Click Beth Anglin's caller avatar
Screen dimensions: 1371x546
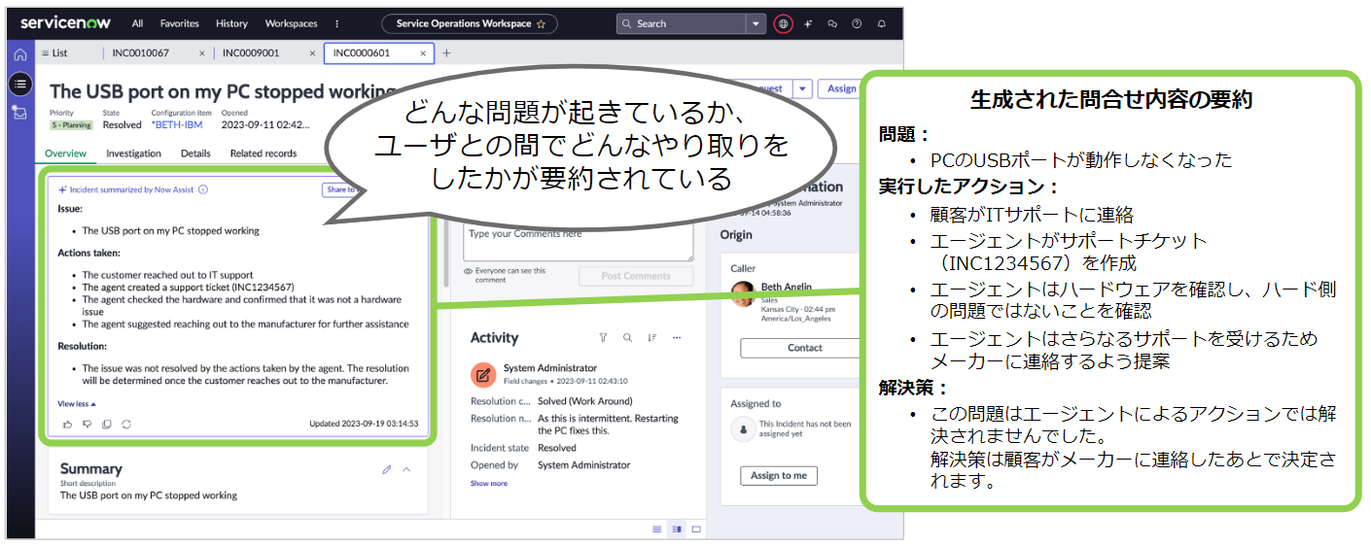tap(743, 294)
